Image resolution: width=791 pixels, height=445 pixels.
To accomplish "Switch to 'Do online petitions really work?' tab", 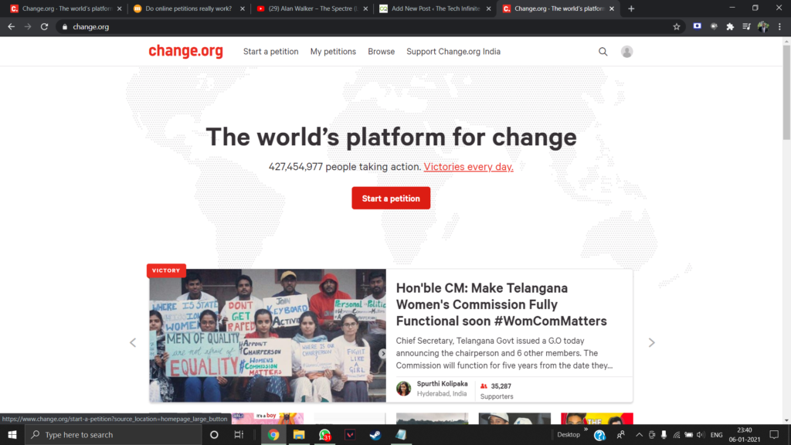I will (x=188, y=8).
